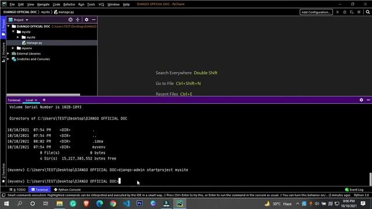Open the Python Console tab
The height and width of the screenshot is (209, 372).
tap(67, 190)
